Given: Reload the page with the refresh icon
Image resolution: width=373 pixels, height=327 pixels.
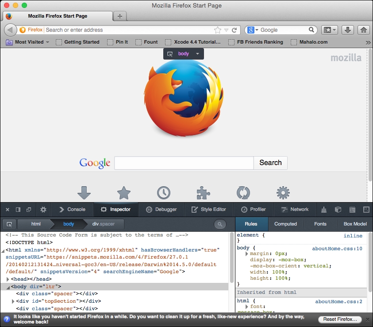Looking at the screenshot, I should (x=235, y=30).
